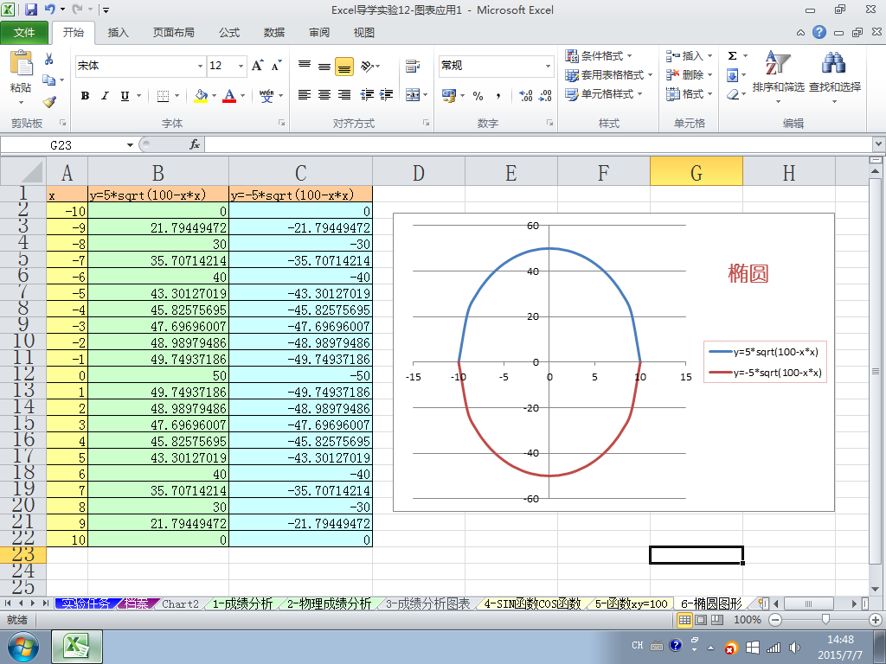Click the Cut scissors icon
Screen dimensions: 886x664
[x=49, y=60]
